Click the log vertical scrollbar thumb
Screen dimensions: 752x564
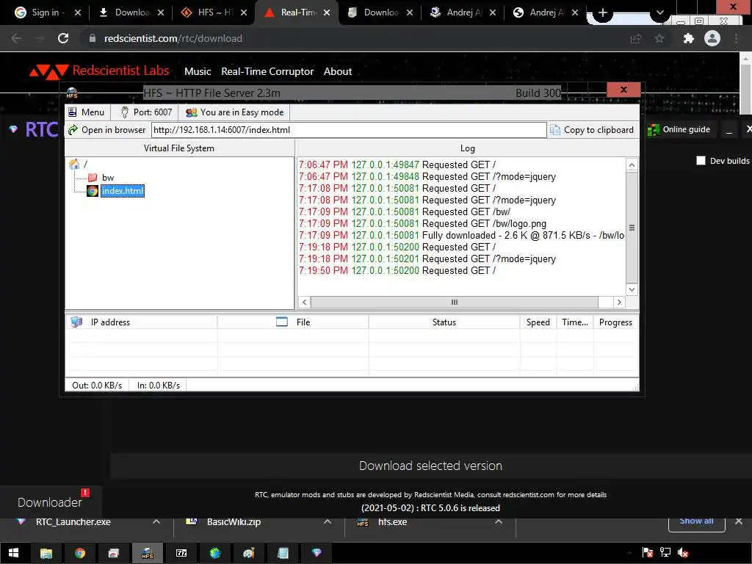point(632,228)
